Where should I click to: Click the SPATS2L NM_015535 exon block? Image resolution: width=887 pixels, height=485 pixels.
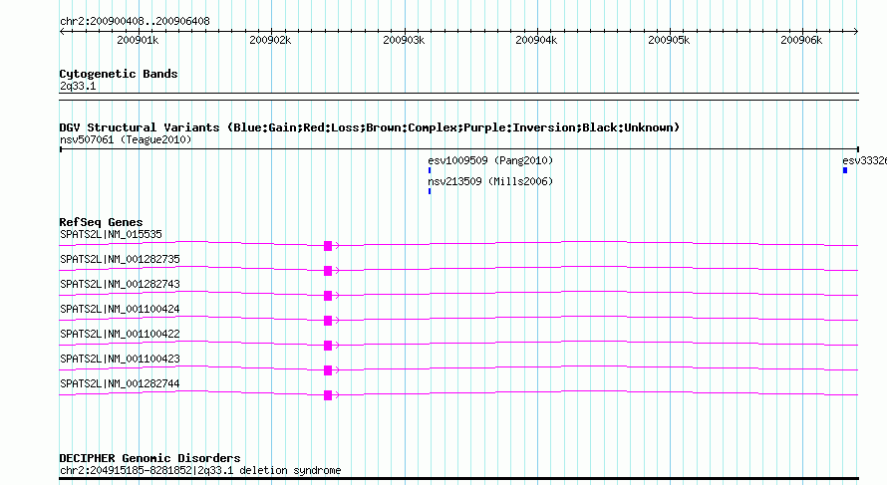[328, 246]
